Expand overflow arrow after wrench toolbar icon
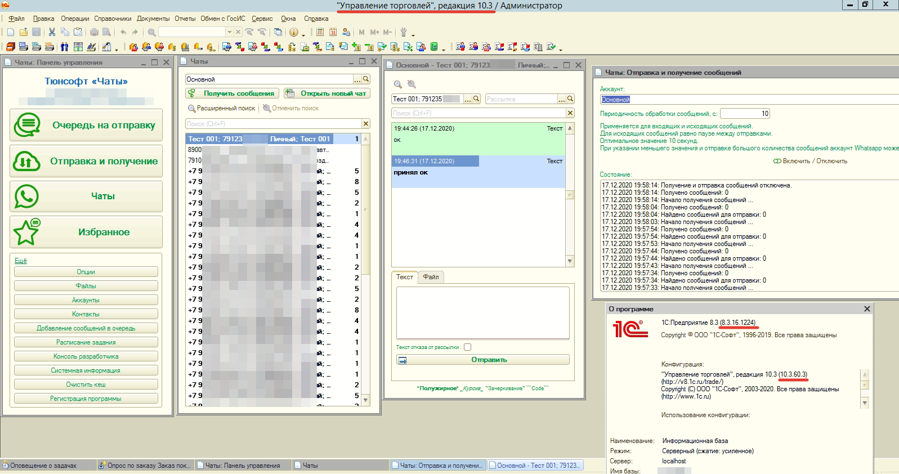 pyautogui.click(x=413, y=35)
